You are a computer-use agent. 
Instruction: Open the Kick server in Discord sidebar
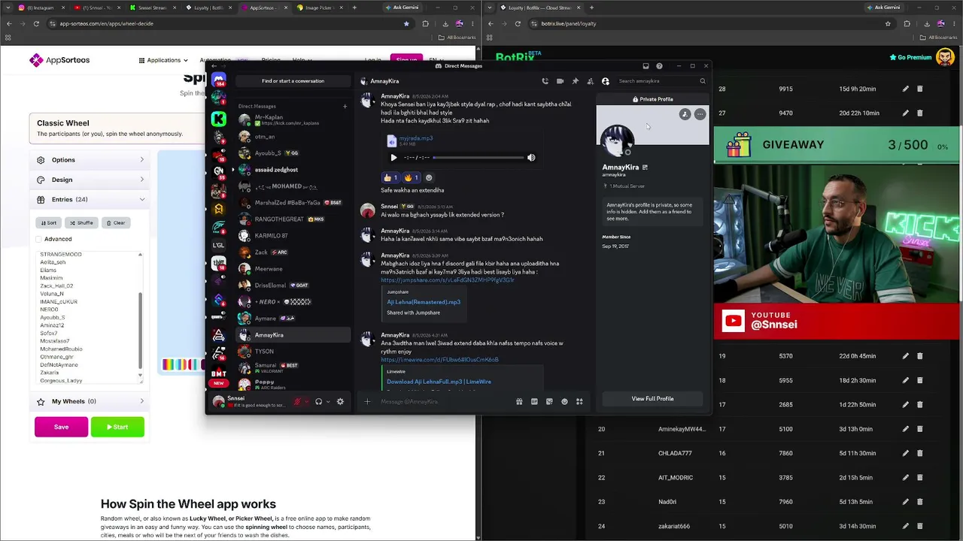(218, 119)
